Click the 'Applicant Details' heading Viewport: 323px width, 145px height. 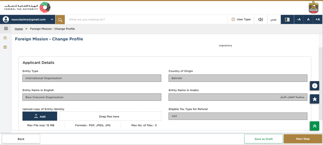click(38, 63)
